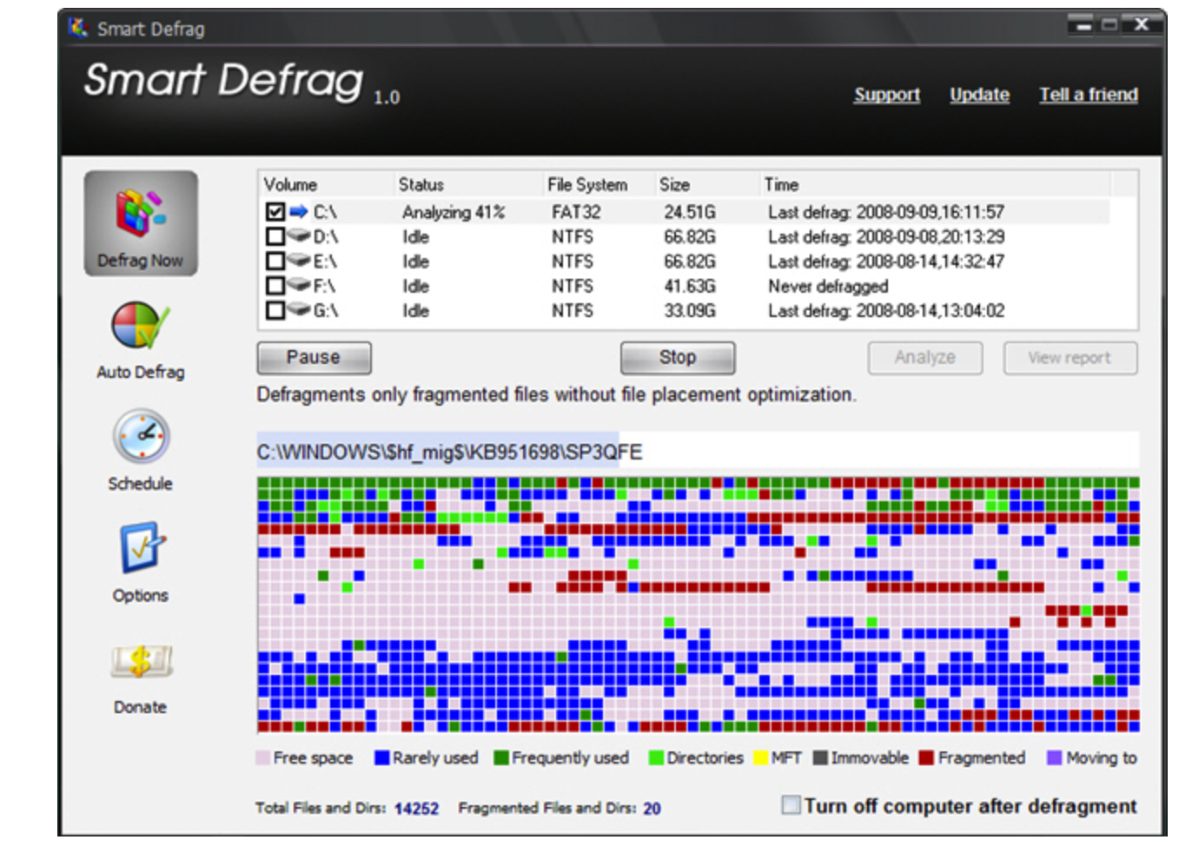The height and width of the screenshot is (853, 1192).
Task: Click the disk cluster map
Action: [698, 604]
